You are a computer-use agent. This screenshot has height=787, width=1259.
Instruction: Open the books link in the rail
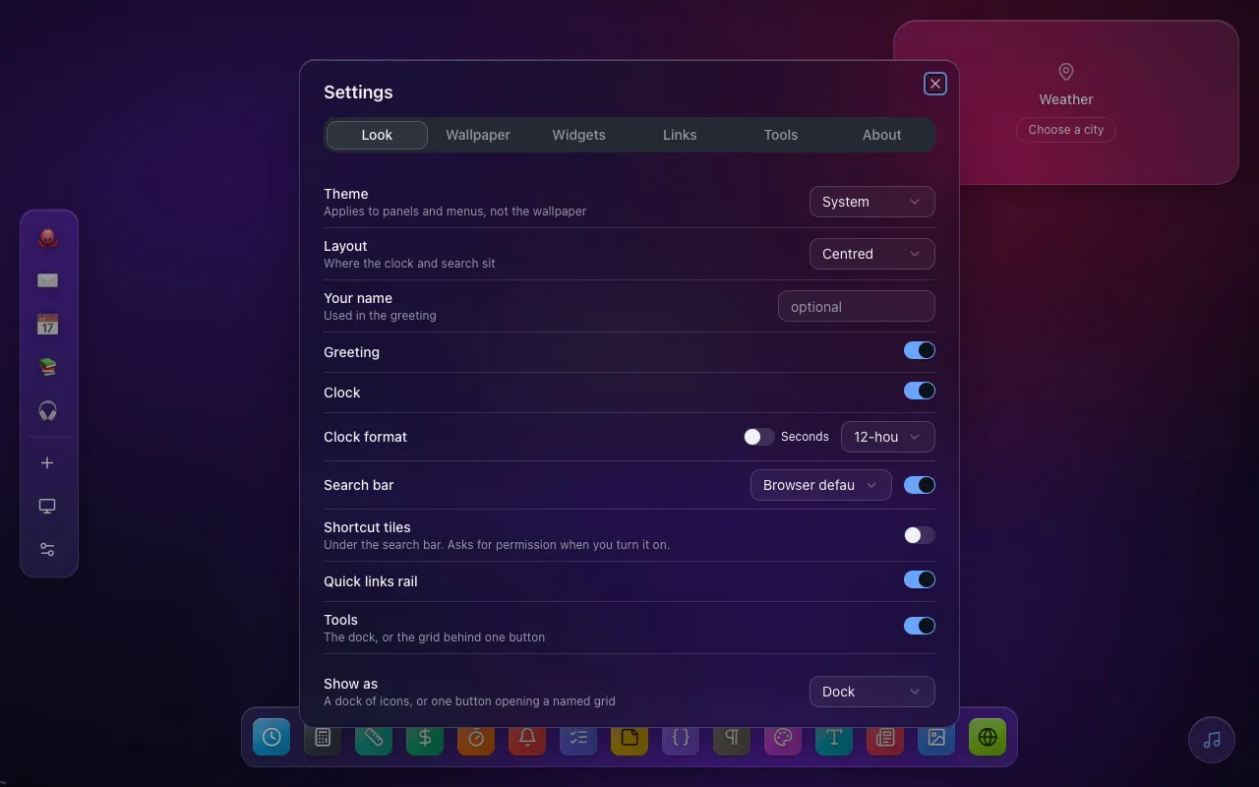click(x=47, y=367)
